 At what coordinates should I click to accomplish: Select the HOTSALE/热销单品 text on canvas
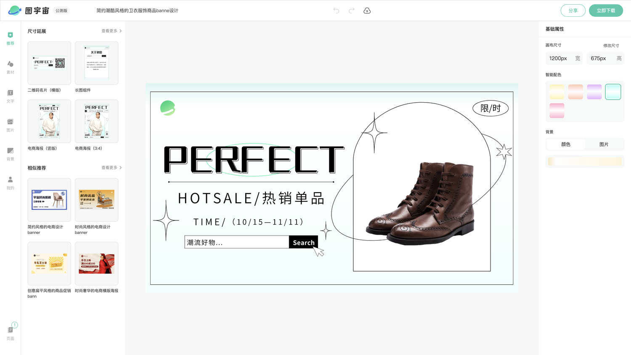pyautogui.click(x=251, y=198)
